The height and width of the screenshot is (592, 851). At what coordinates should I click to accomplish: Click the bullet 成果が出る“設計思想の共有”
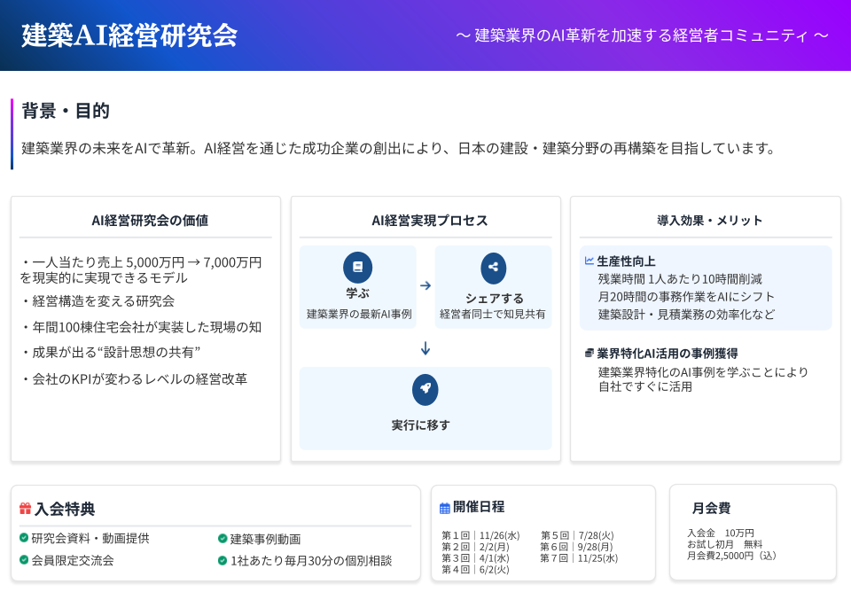click(x=110, y=352)
